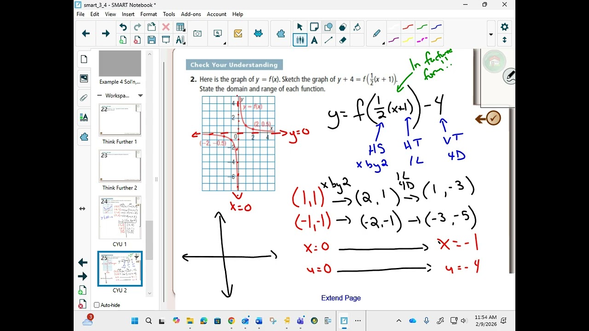Viewport: 589px width, 331px height.
Task: Open a file using the toolbar folder icon
Action: tap(151, 27)
